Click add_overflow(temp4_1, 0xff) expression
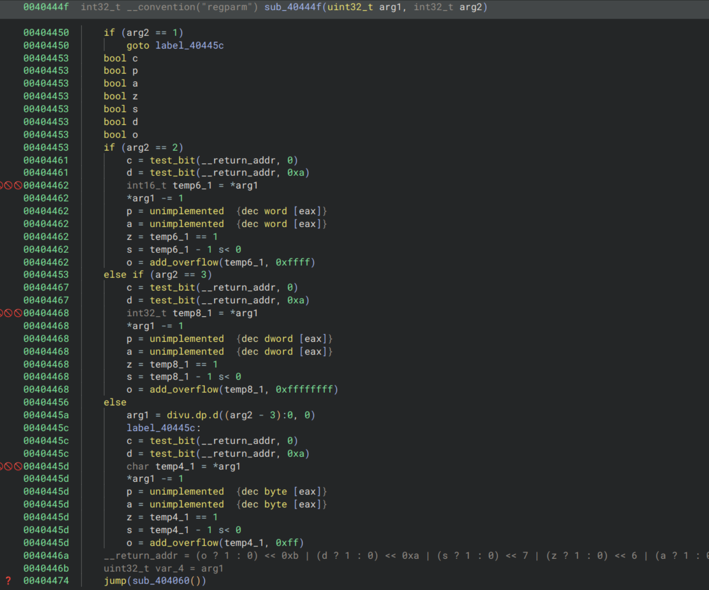The image size is (709, 590). [x=227, y=543]
